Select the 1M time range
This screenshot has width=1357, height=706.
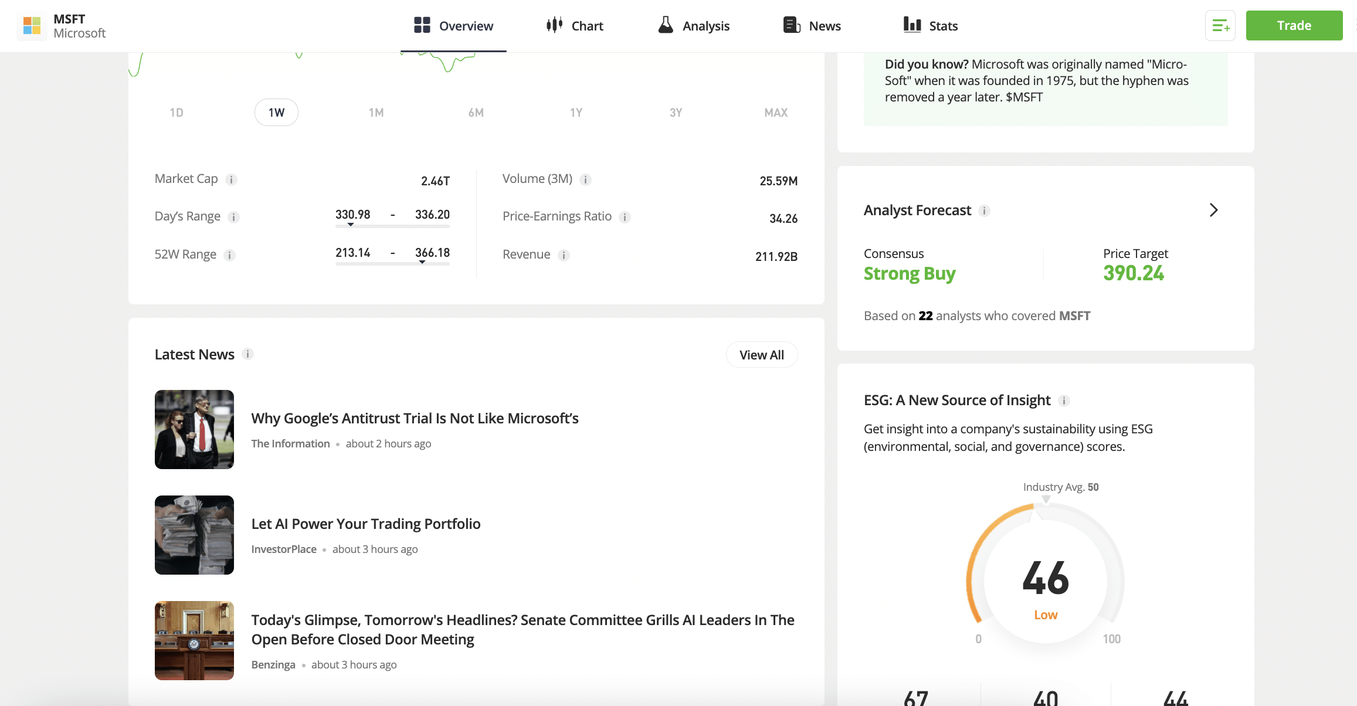tap(376, 113)
